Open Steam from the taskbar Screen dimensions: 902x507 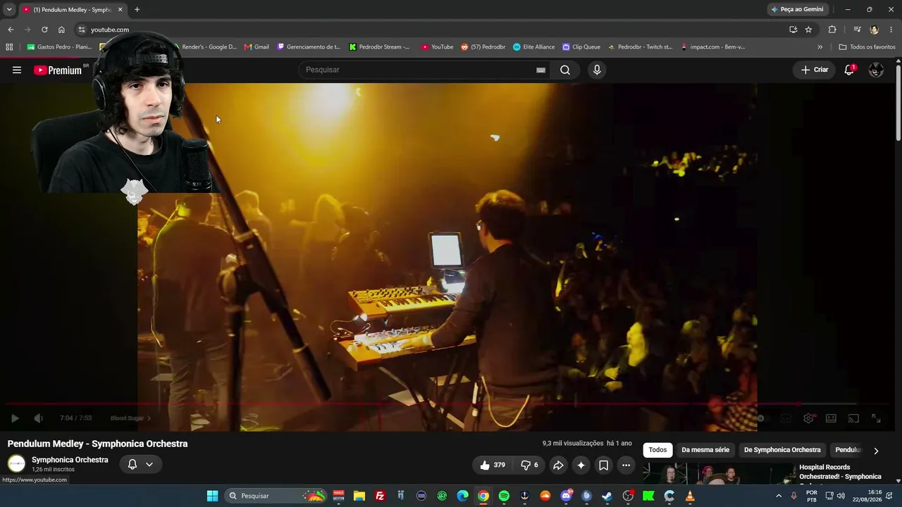pos(607,496)
